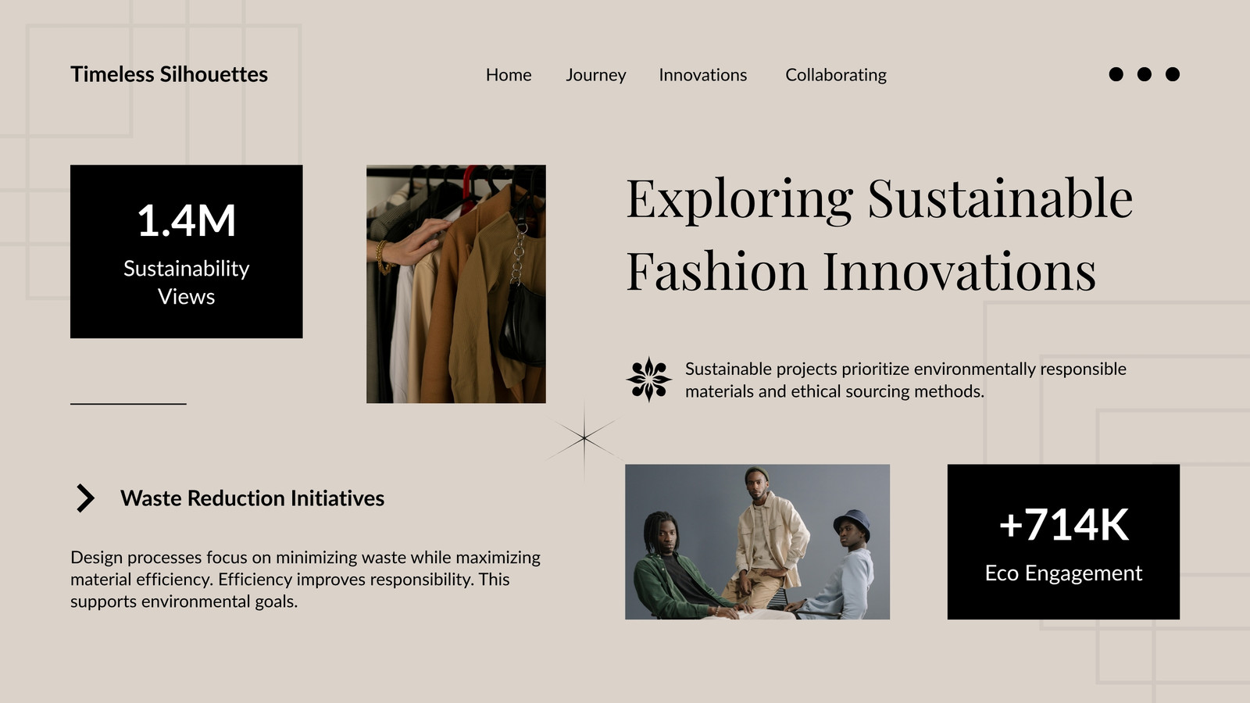Go to the Journey menu item
Image resolution: width=1250 pixels, height=703 pixels.
(596, 75)
